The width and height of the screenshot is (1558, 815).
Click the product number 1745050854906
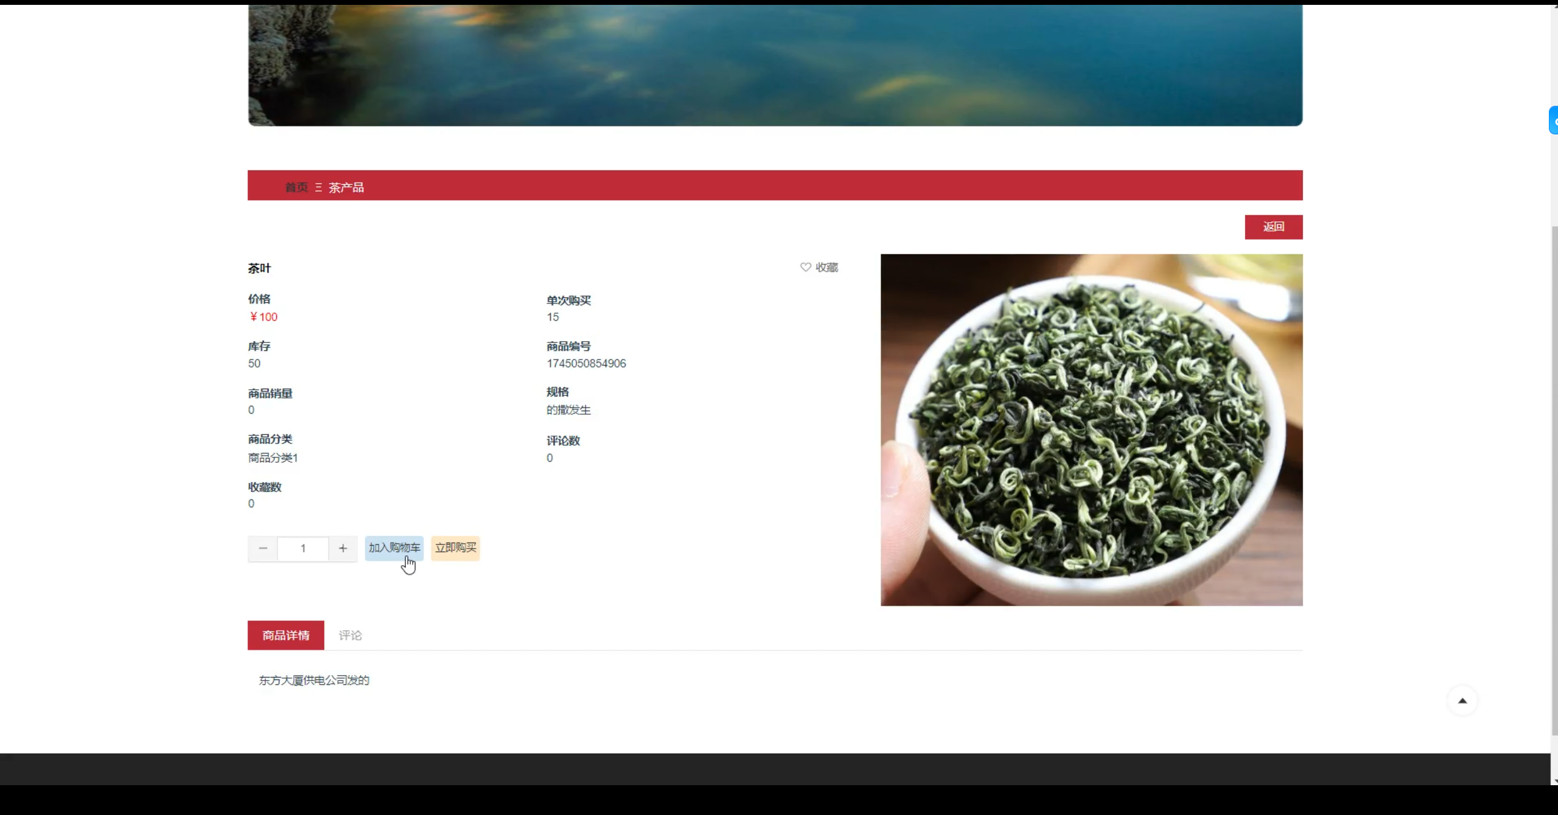coord(586,364)
